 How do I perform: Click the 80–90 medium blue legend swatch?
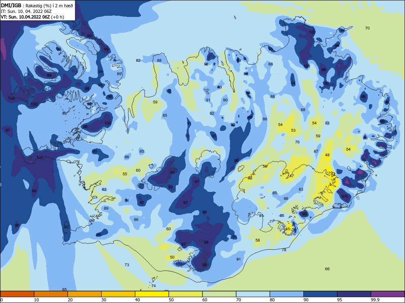click(287, 294)
